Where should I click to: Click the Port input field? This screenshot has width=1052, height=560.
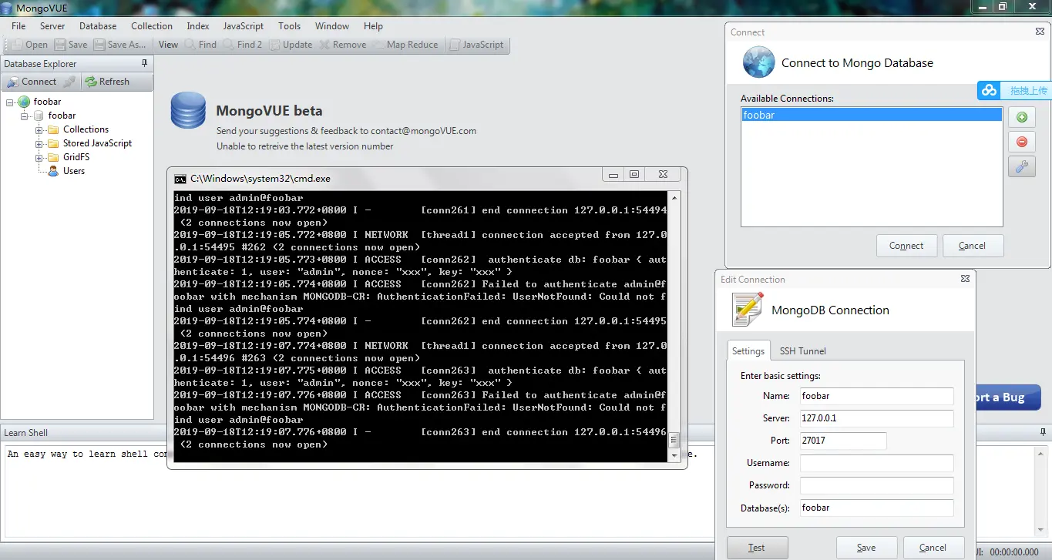(x=843, y=441)
